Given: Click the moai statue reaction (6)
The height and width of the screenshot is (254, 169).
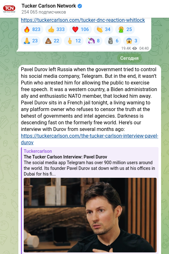Looking at the screenshot, I should [x=113, y=41].
